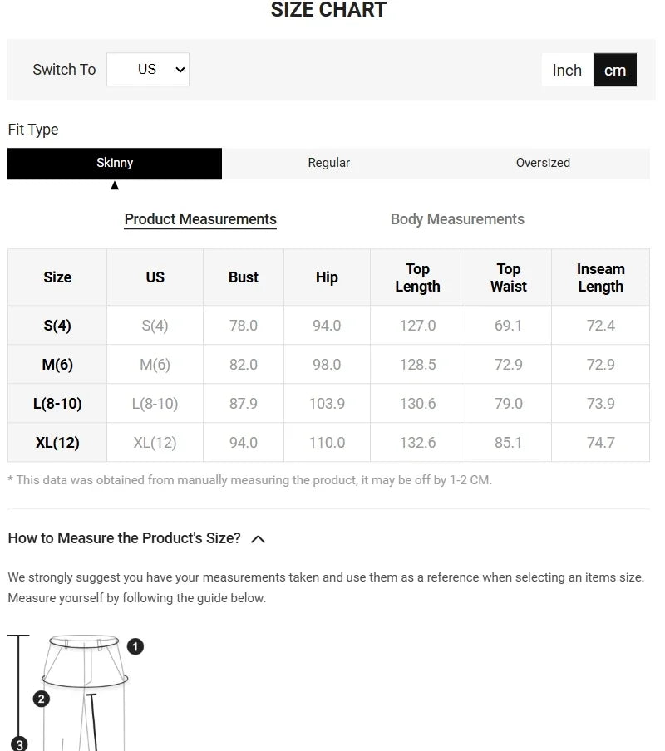Switch units to cm
Image resolution: width=665 pixels, height=751 pixels.
[x=615, y=71]
